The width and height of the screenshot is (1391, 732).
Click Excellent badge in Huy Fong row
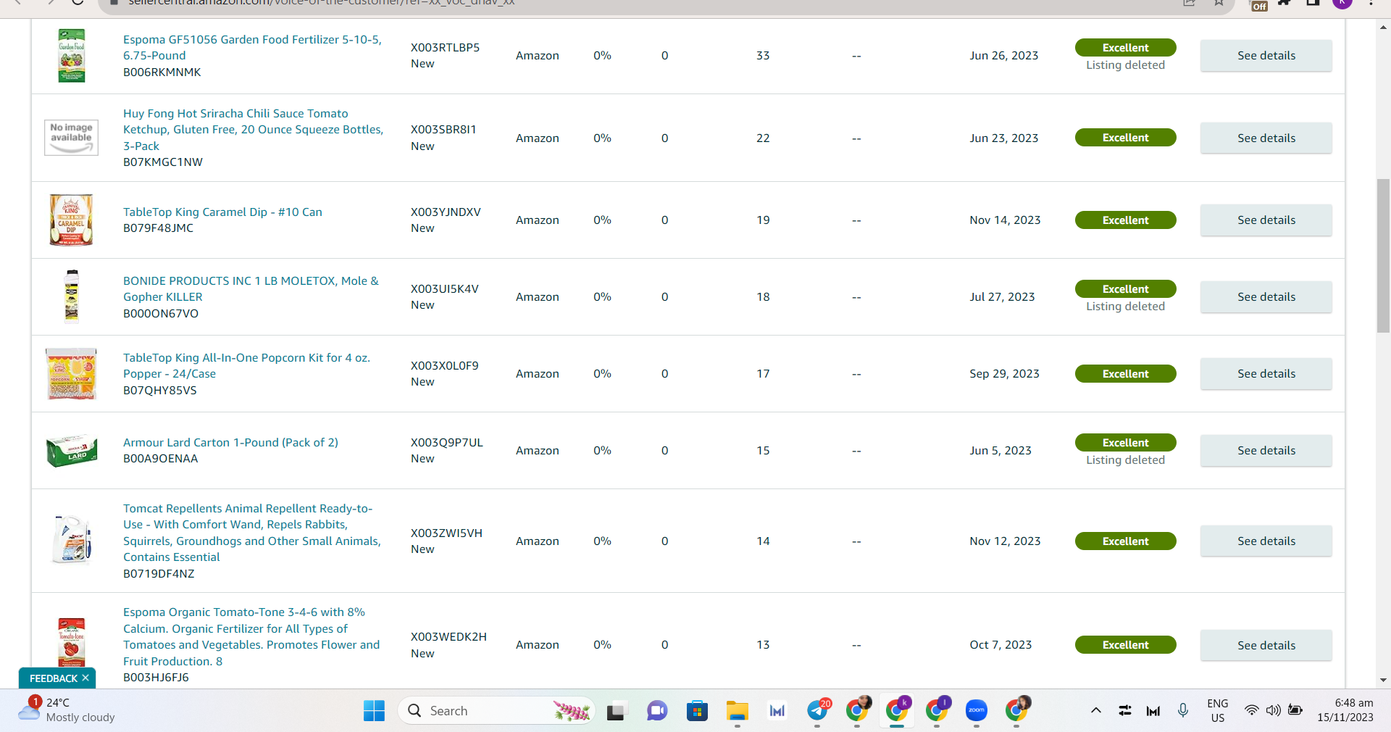coord(1125,138)
